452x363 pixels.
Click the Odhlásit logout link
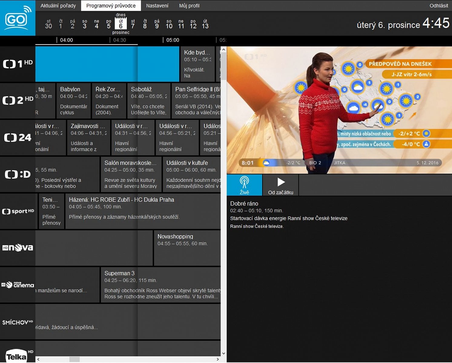439,5
